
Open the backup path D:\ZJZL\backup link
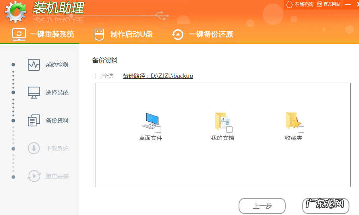point(158,76)
